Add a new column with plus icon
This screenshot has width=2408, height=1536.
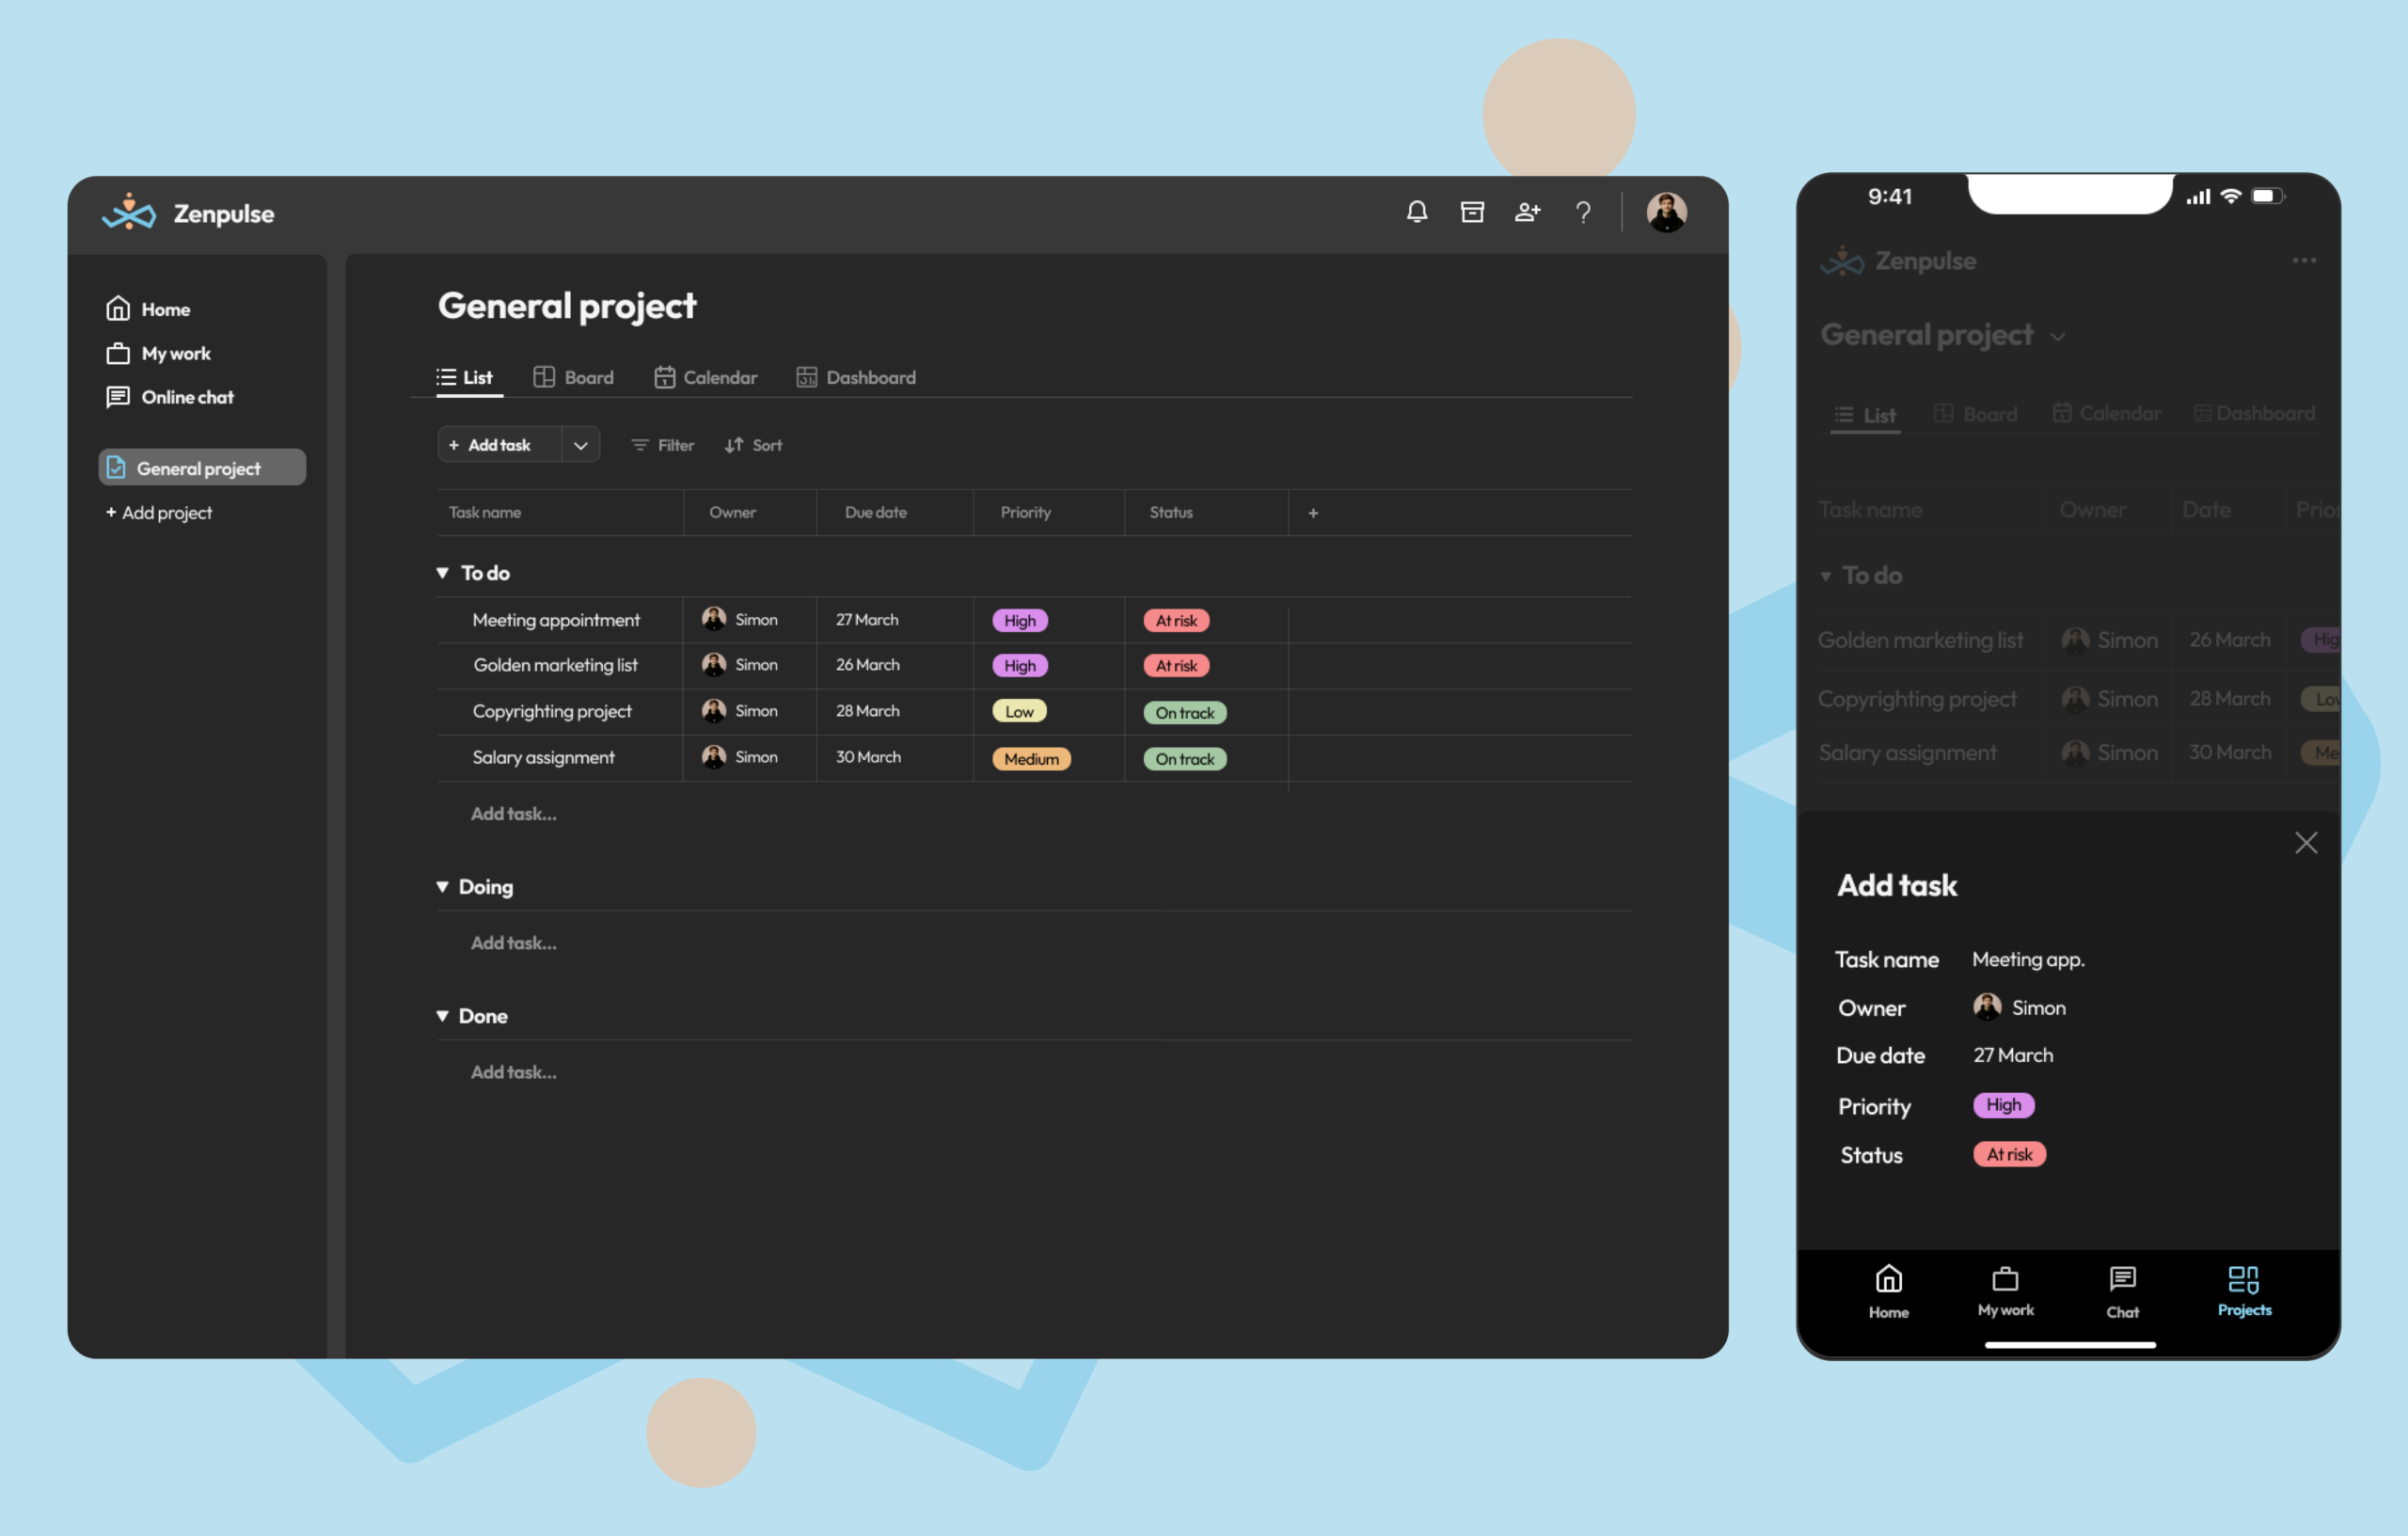pos(1313,513)
